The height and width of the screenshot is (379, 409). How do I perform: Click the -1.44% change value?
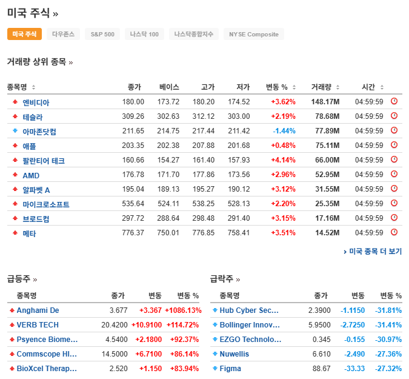coord(284,131)
